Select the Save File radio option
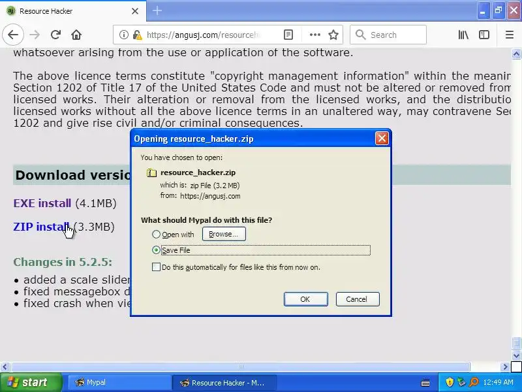This screenshot has height=392, width=522. [156, 250]
